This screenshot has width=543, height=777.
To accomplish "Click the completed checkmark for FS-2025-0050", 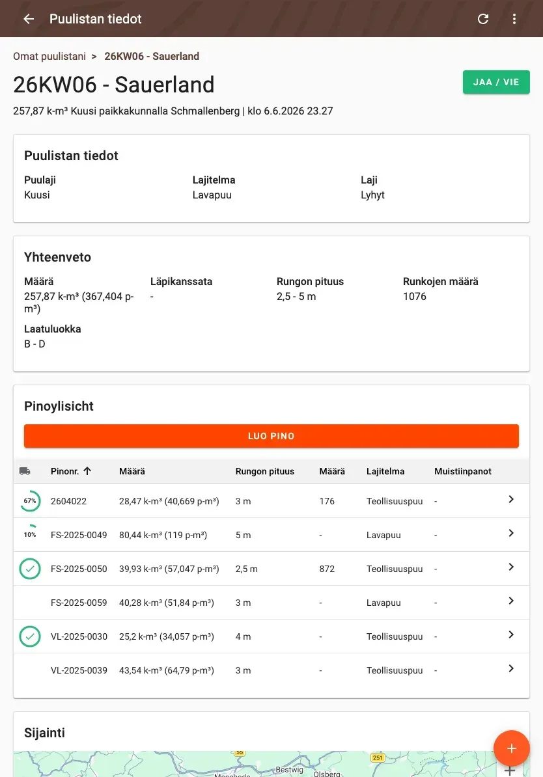I will [30, 569].
